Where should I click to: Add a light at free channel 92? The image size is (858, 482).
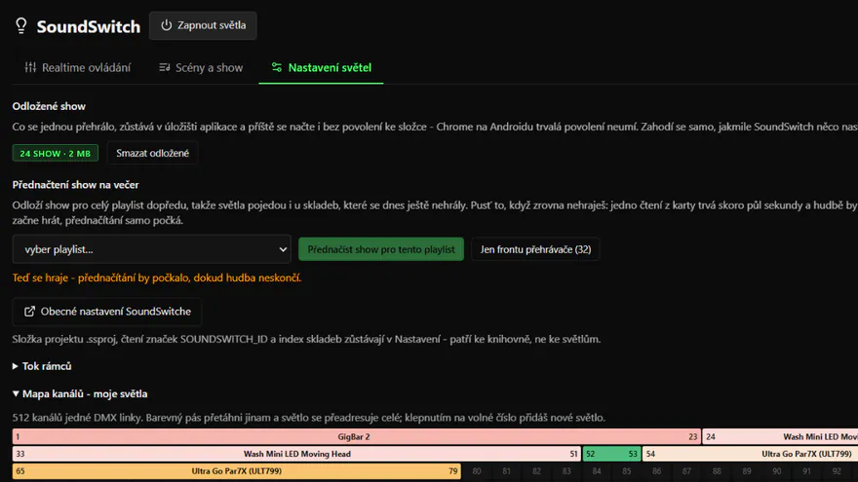coord(837,471)
